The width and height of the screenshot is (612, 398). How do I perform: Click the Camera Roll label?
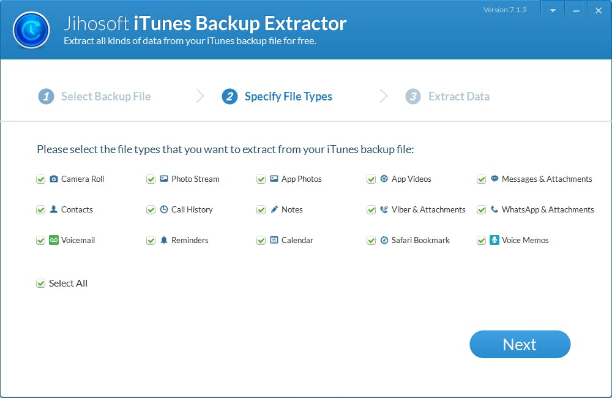coord(83,179)
